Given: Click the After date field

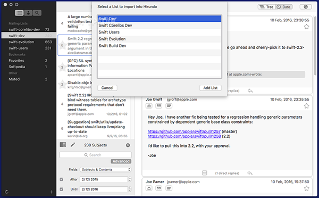Looking at the screenshot, I should click(x=104, y=179).
